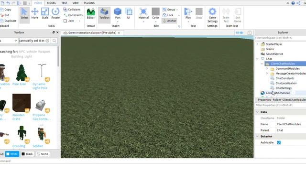Set toolbox background to White

tap(12, 154)
